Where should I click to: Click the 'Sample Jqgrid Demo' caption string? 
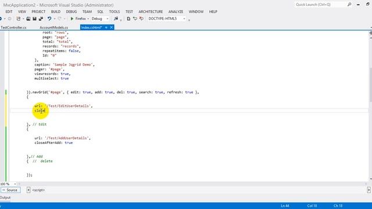pos(73,64)
